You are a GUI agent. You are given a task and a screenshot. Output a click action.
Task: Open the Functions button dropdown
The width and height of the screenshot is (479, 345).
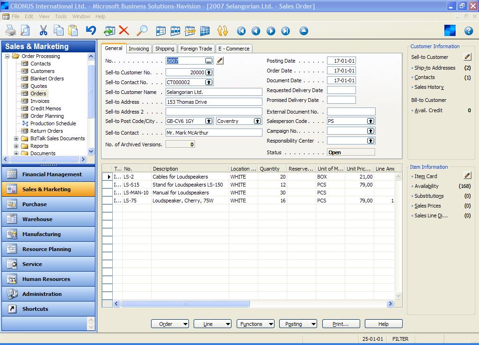pyautogui.click(x=271, y=324)
